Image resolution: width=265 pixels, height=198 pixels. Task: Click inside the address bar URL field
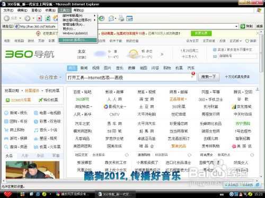pos(126,26)
